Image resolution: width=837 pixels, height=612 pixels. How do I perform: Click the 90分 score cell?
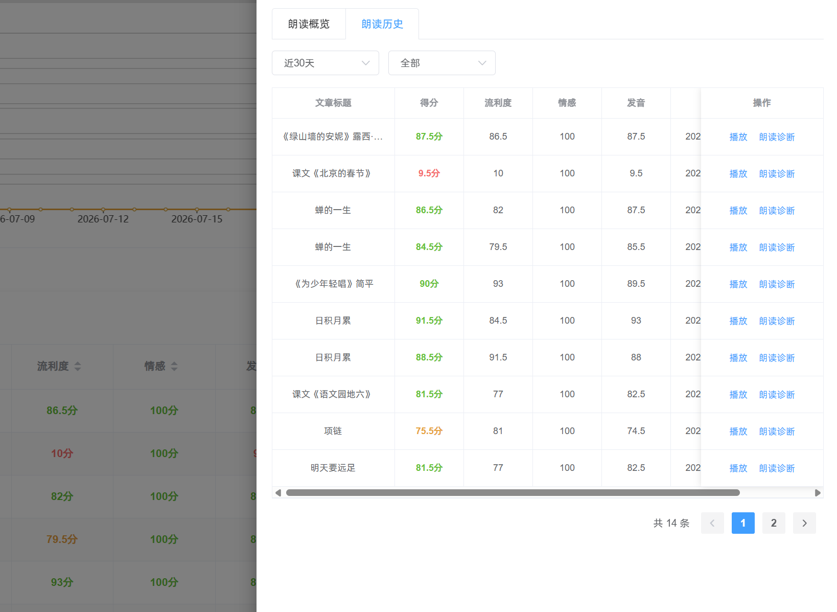(x=429, y=284)
